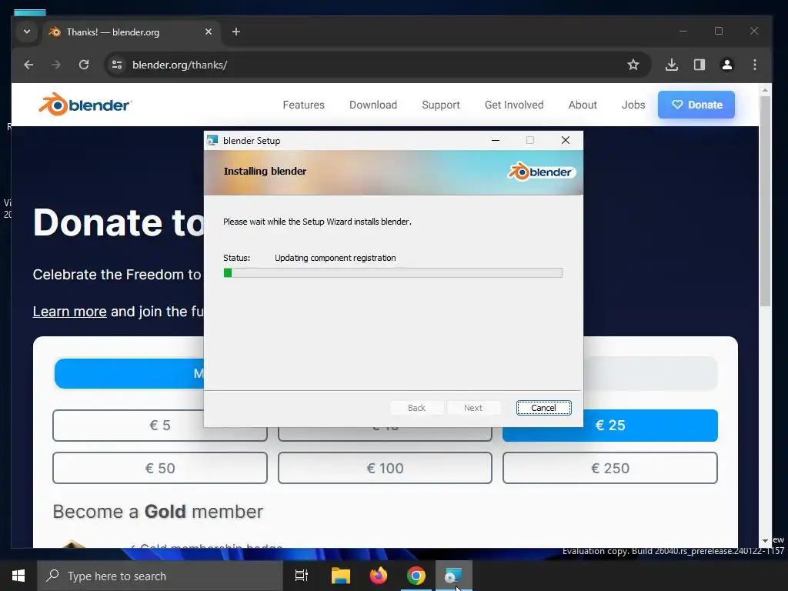The width and height of the screenshot is (788, 591).
Task: Open site information icon in address bar
Action: [117, 65]
